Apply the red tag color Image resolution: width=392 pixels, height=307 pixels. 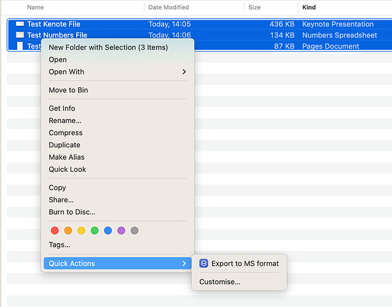pos(55,230)
